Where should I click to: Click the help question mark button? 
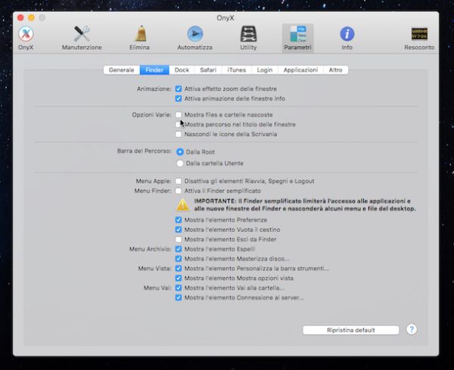click(x=412, y=329)
